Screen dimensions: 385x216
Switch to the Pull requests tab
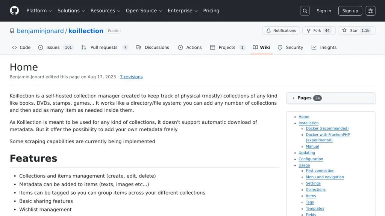(x=104, y=48)
